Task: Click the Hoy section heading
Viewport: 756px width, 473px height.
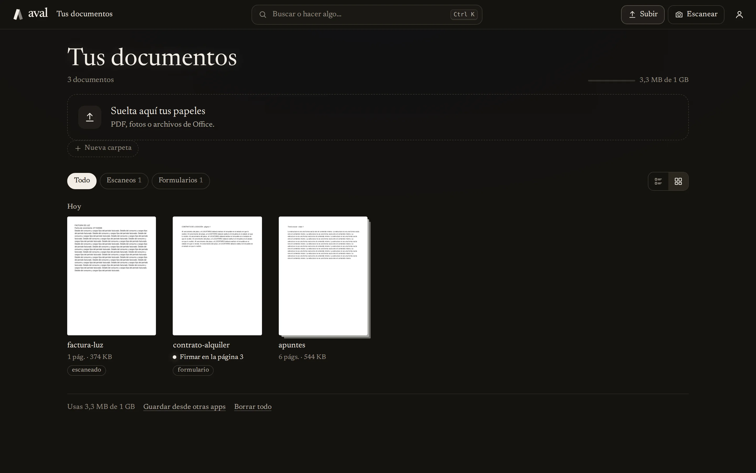Action: 74,207
